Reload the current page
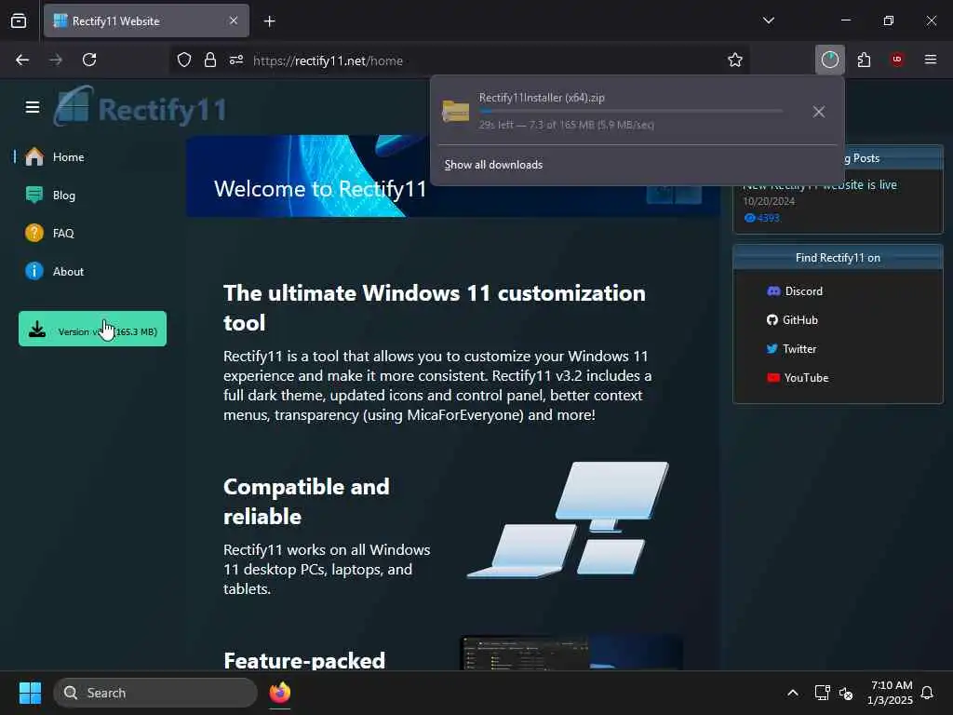 coord(89,60)
